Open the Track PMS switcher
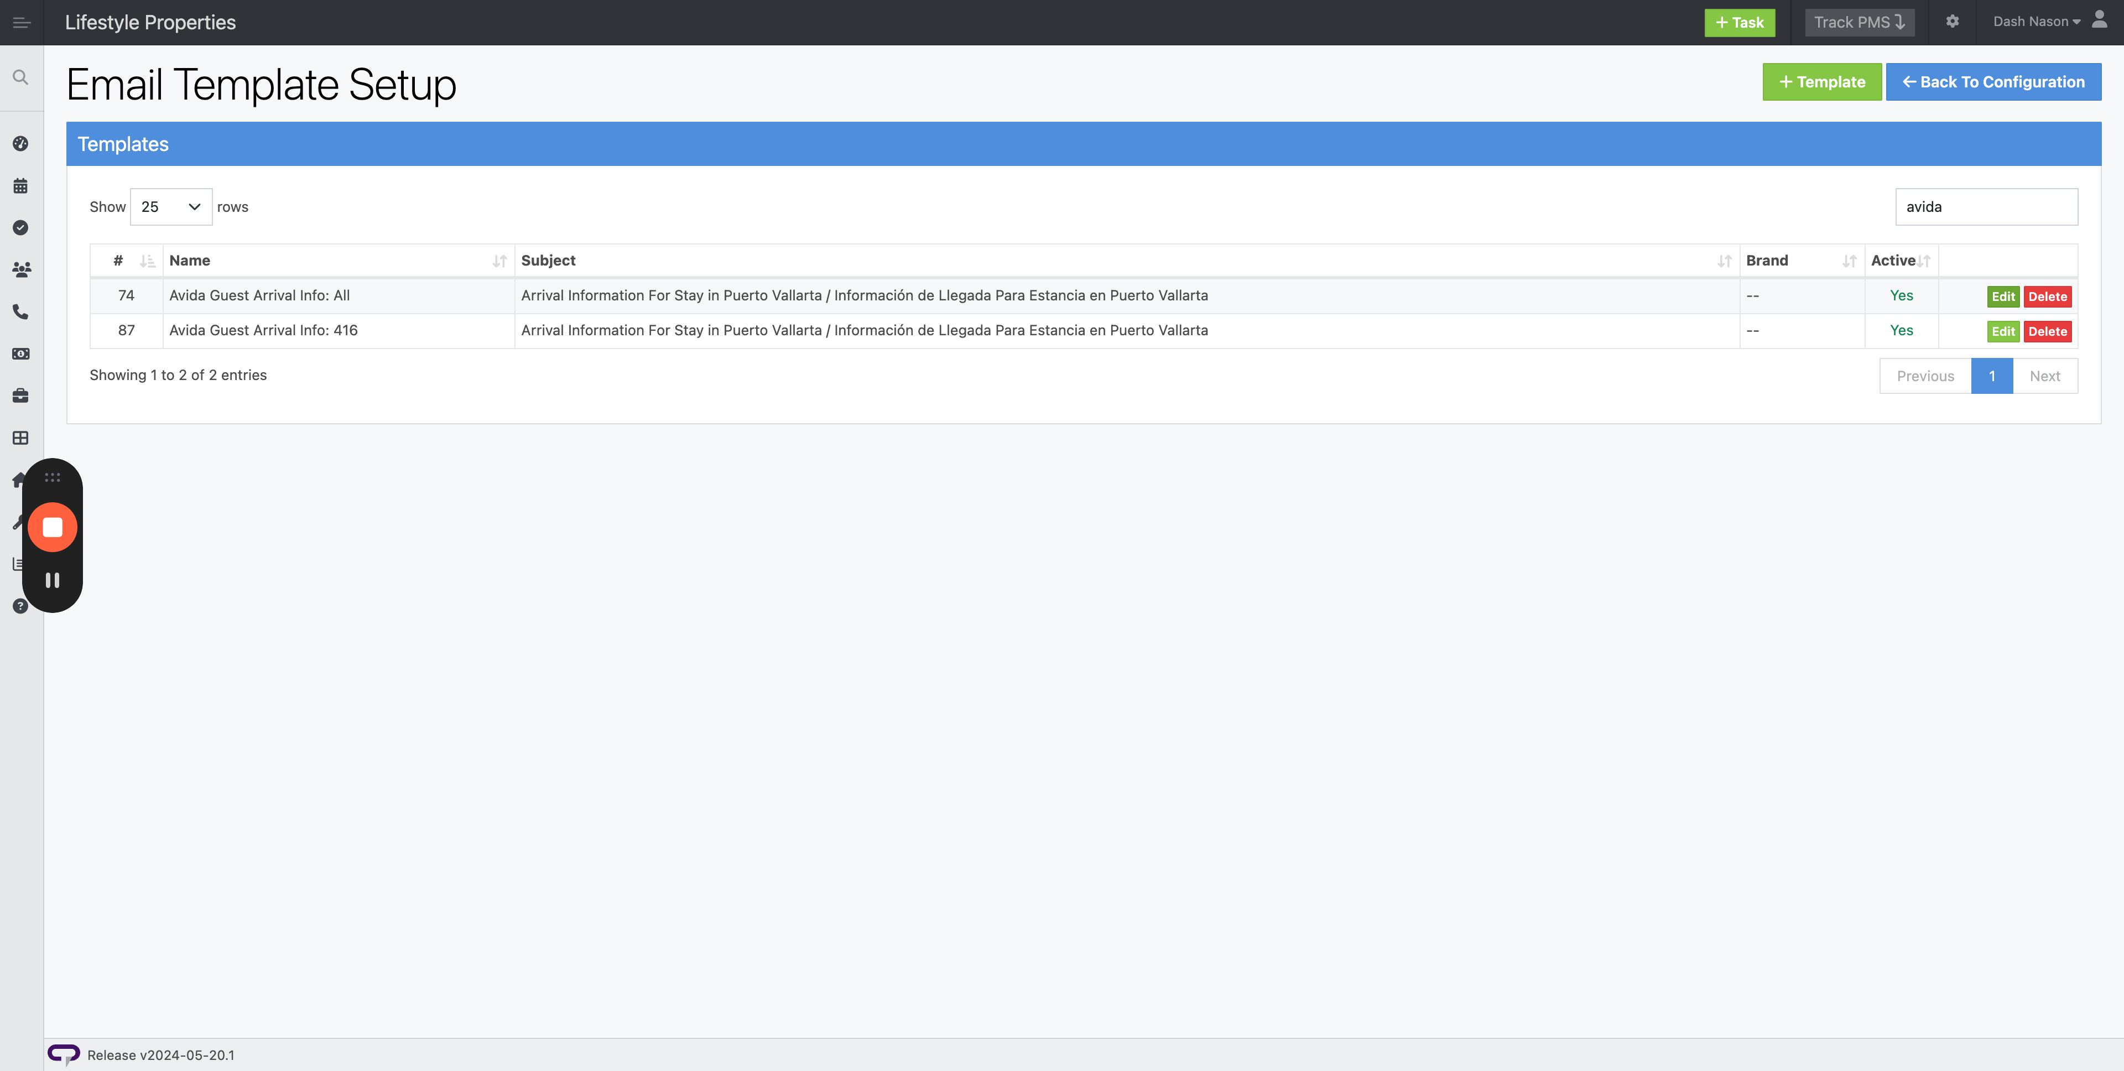 coord(1859,22)
